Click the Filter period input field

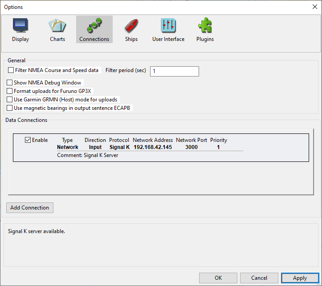pyautogui.click(x=174, y=71)
